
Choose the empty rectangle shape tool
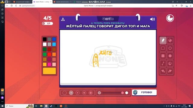tap(163, 48)
